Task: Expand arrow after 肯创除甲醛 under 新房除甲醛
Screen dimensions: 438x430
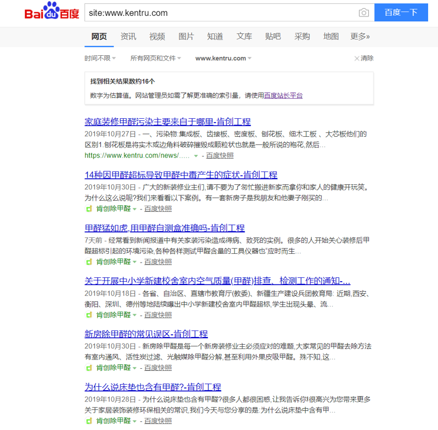Action: (x=134, y=368)
